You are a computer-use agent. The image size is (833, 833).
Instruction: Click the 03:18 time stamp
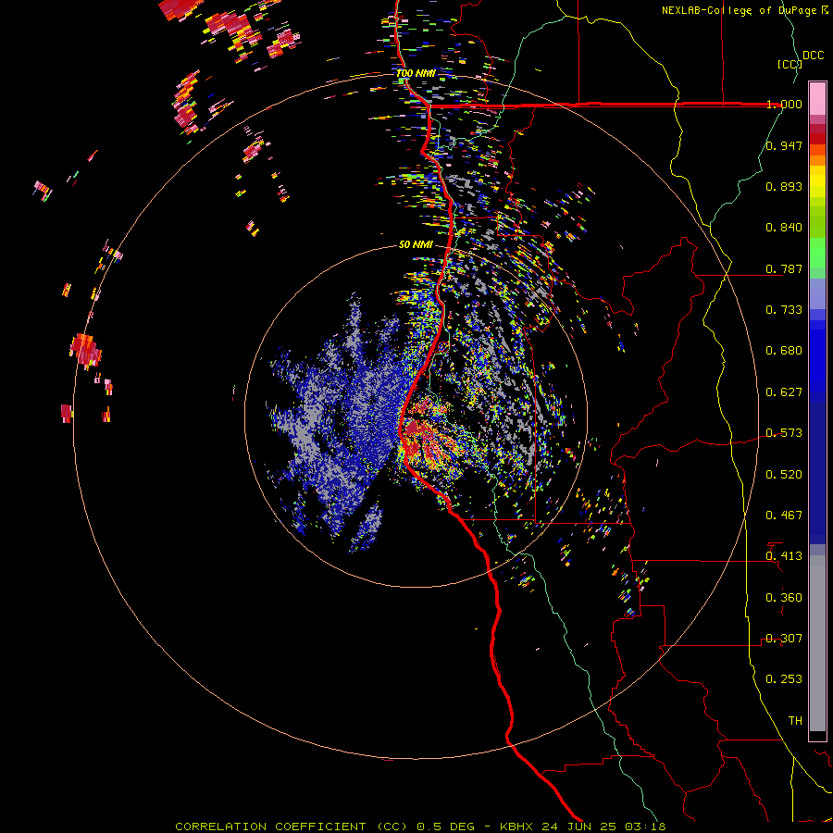pyautogui.click(x=645, y=827)
